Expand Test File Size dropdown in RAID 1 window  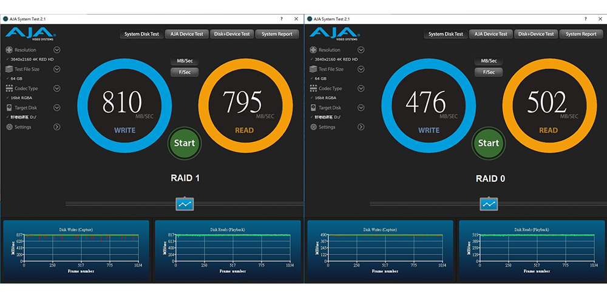[56, 69]
